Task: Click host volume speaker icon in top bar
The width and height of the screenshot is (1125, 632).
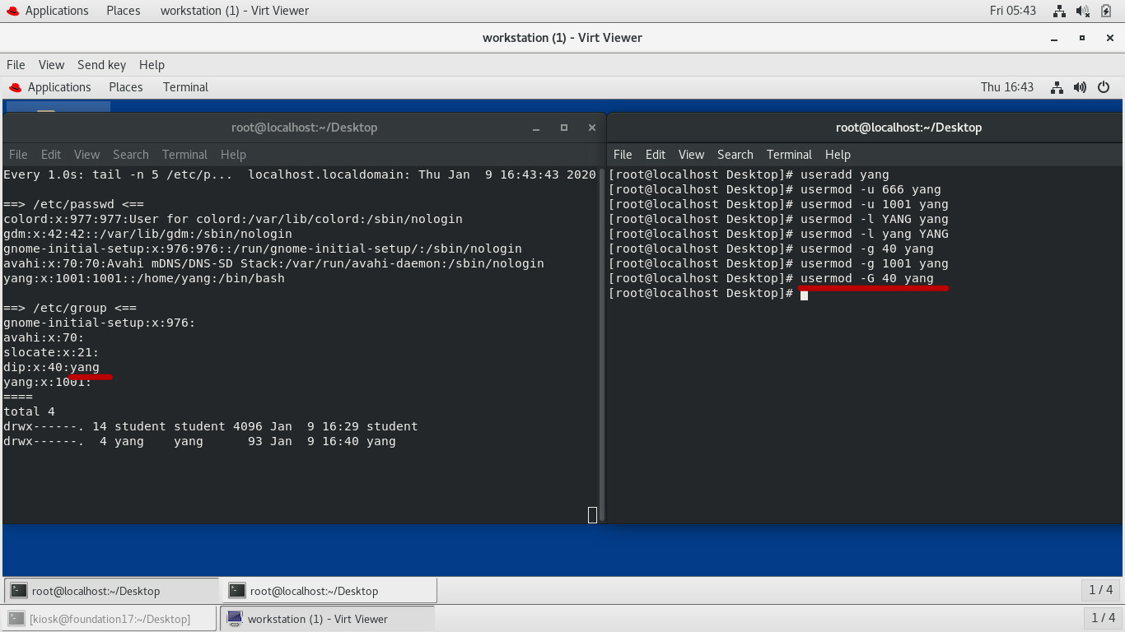Action: pyautogui.click(x=1084, y=11)
